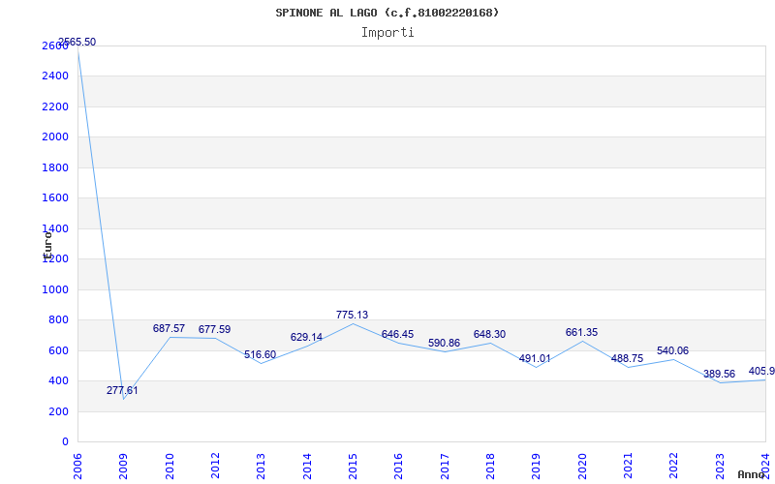Click the Anno x-axis title

(750, 474)
